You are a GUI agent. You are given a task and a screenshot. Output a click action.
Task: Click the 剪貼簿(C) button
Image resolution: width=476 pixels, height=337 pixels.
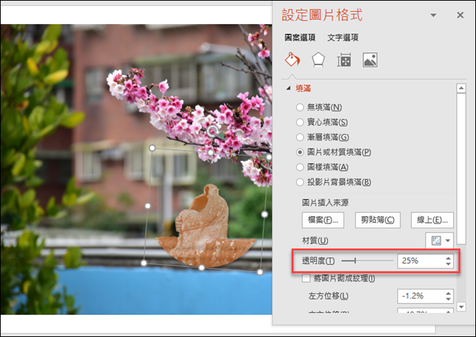point(378,220)
